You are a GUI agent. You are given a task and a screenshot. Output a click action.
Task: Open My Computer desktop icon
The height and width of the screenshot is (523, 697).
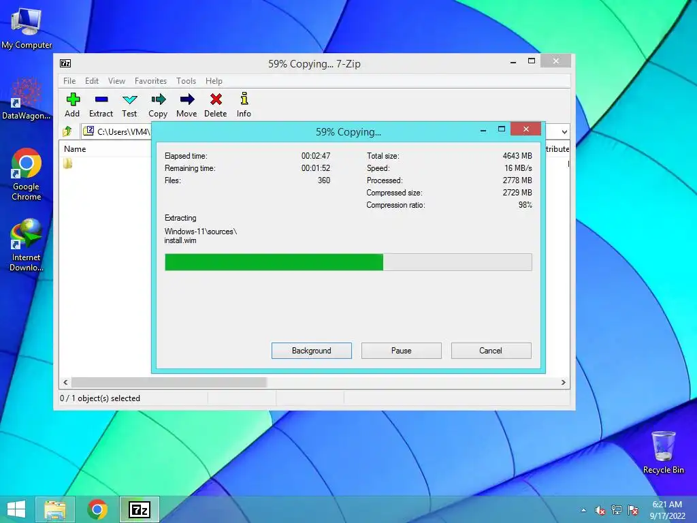click(x=27, y=29)
